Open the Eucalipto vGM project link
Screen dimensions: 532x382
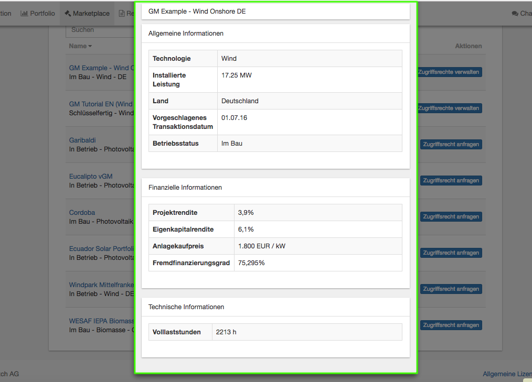click(91, 177)
